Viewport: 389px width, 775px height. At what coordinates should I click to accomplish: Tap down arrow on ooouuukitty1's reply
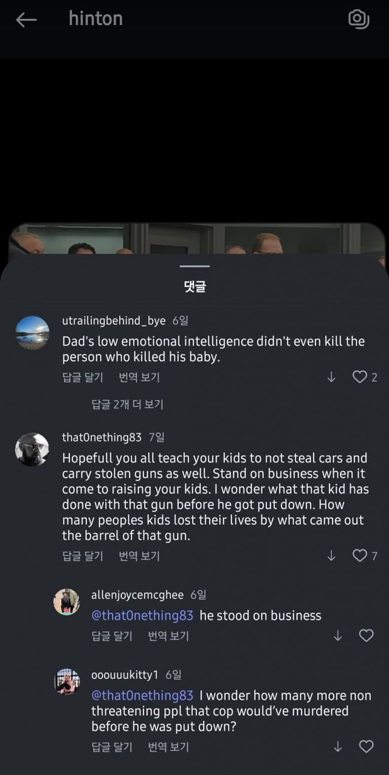pyautogui.click(x=338, y=746)
